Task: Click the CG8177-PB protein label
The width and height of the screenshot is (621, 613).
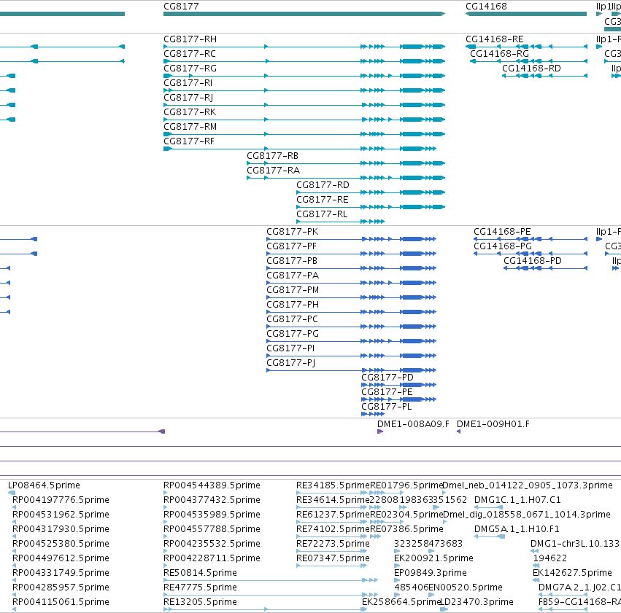Action: tap(292, 261)
